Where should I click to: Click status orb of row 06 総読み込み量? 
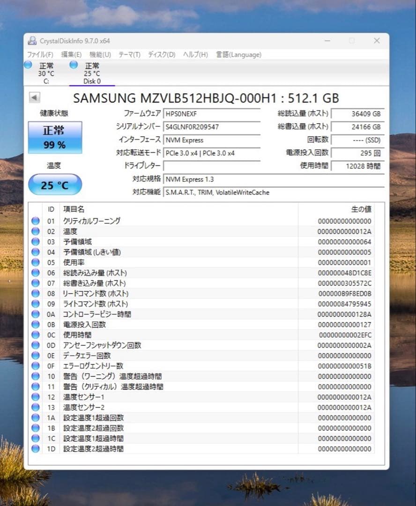click(x=36, y=273)
